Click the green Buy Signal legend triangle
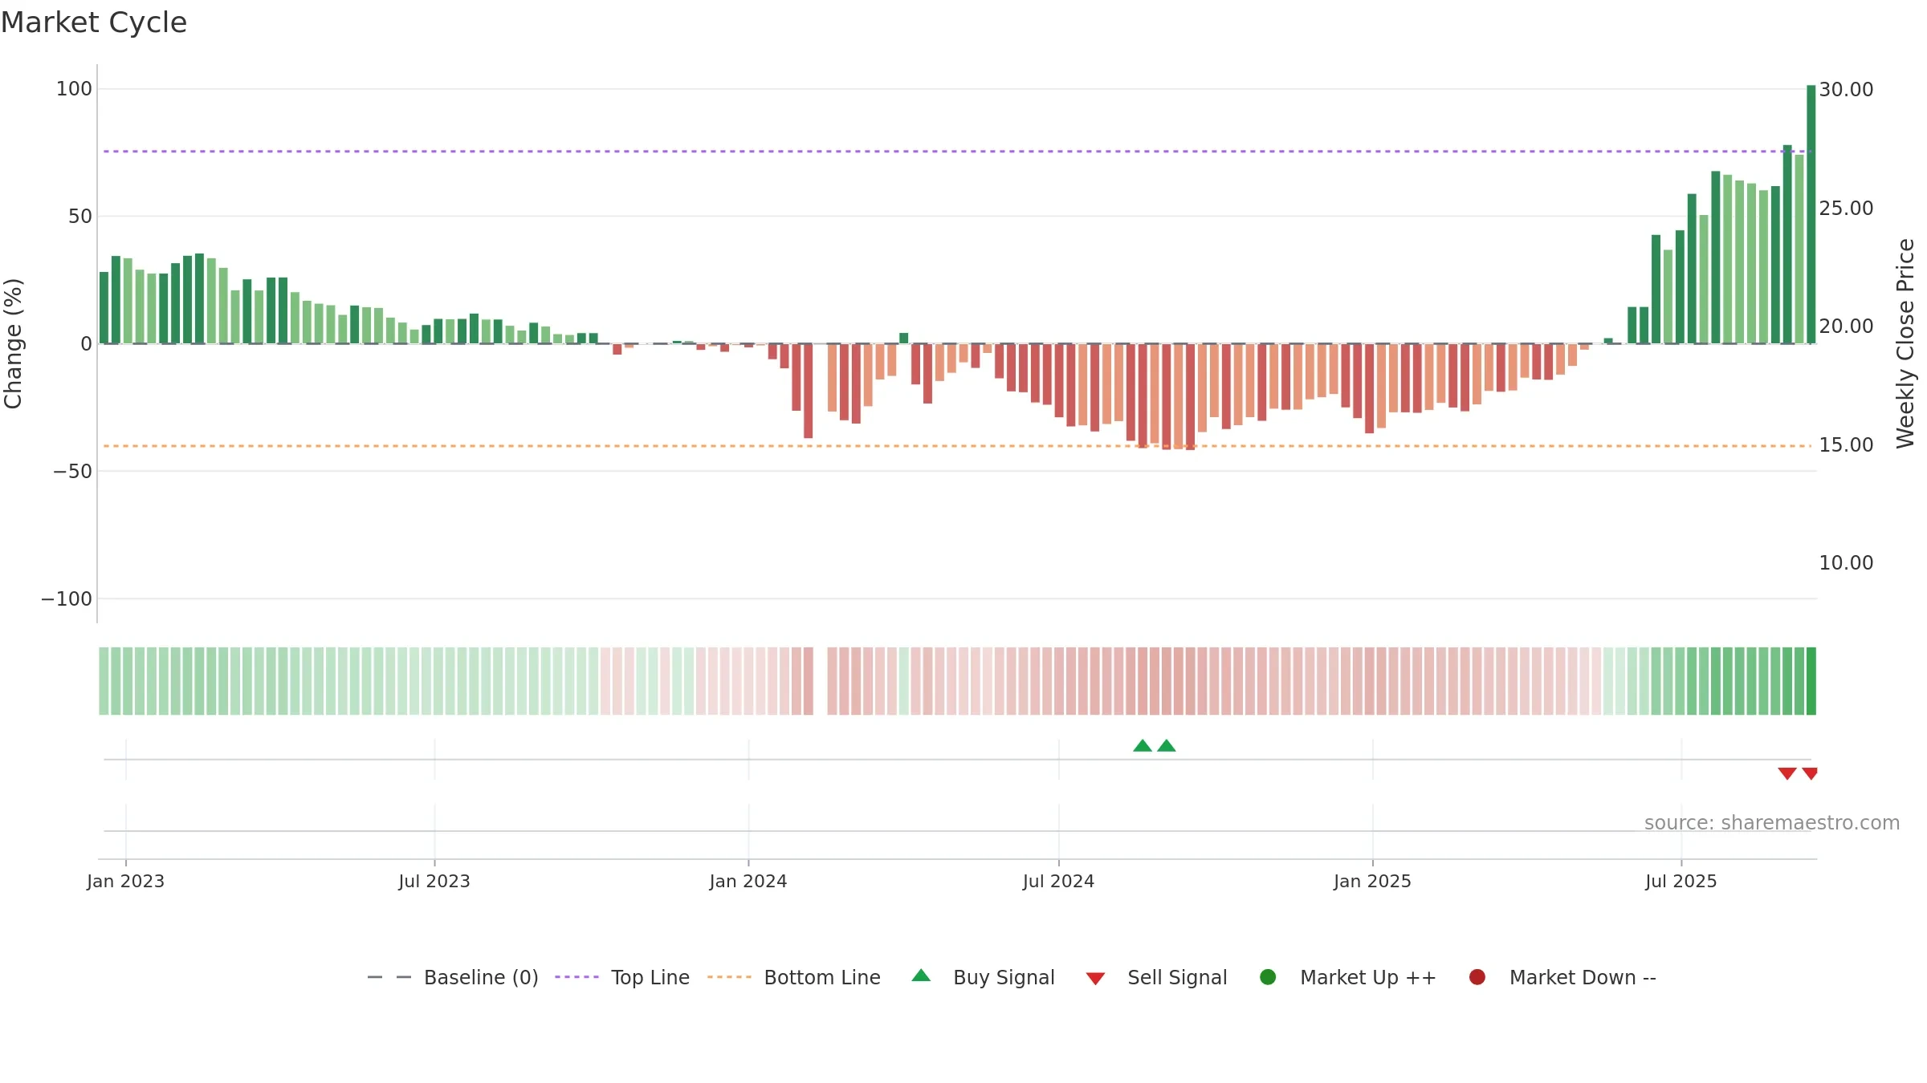Viewport: 1927px width, 1083px height. coord(921,976)
